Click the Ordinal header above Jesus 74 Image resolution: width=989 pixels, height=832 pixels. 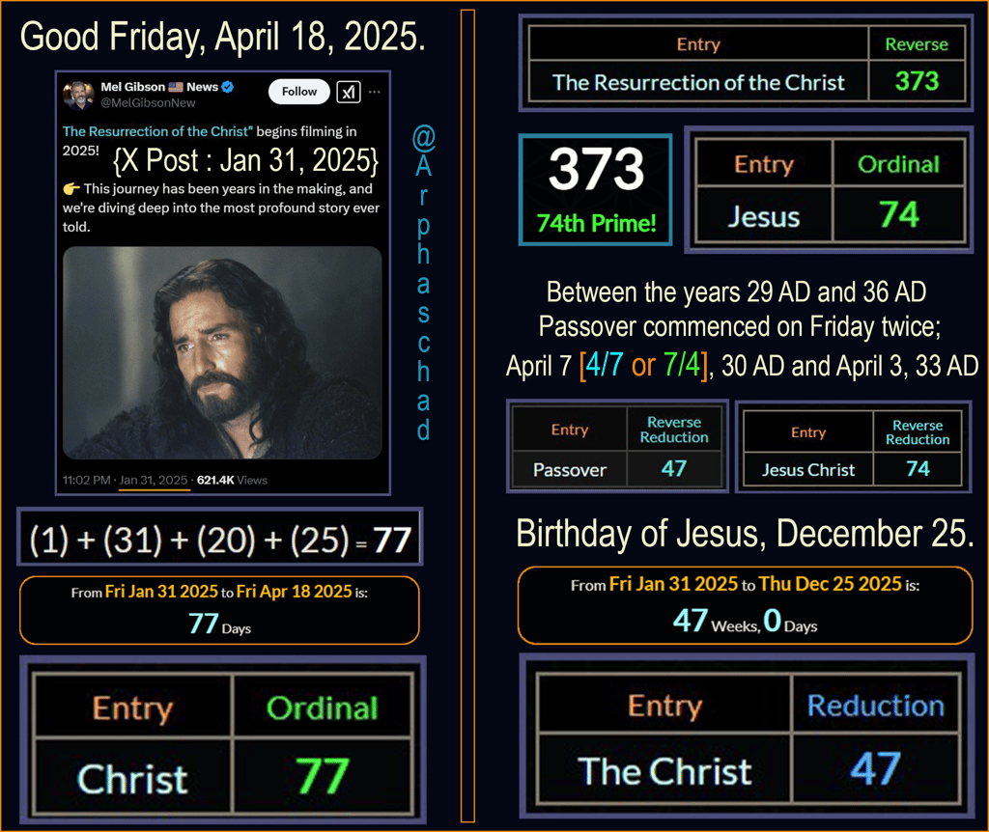[x=898, y=164]
